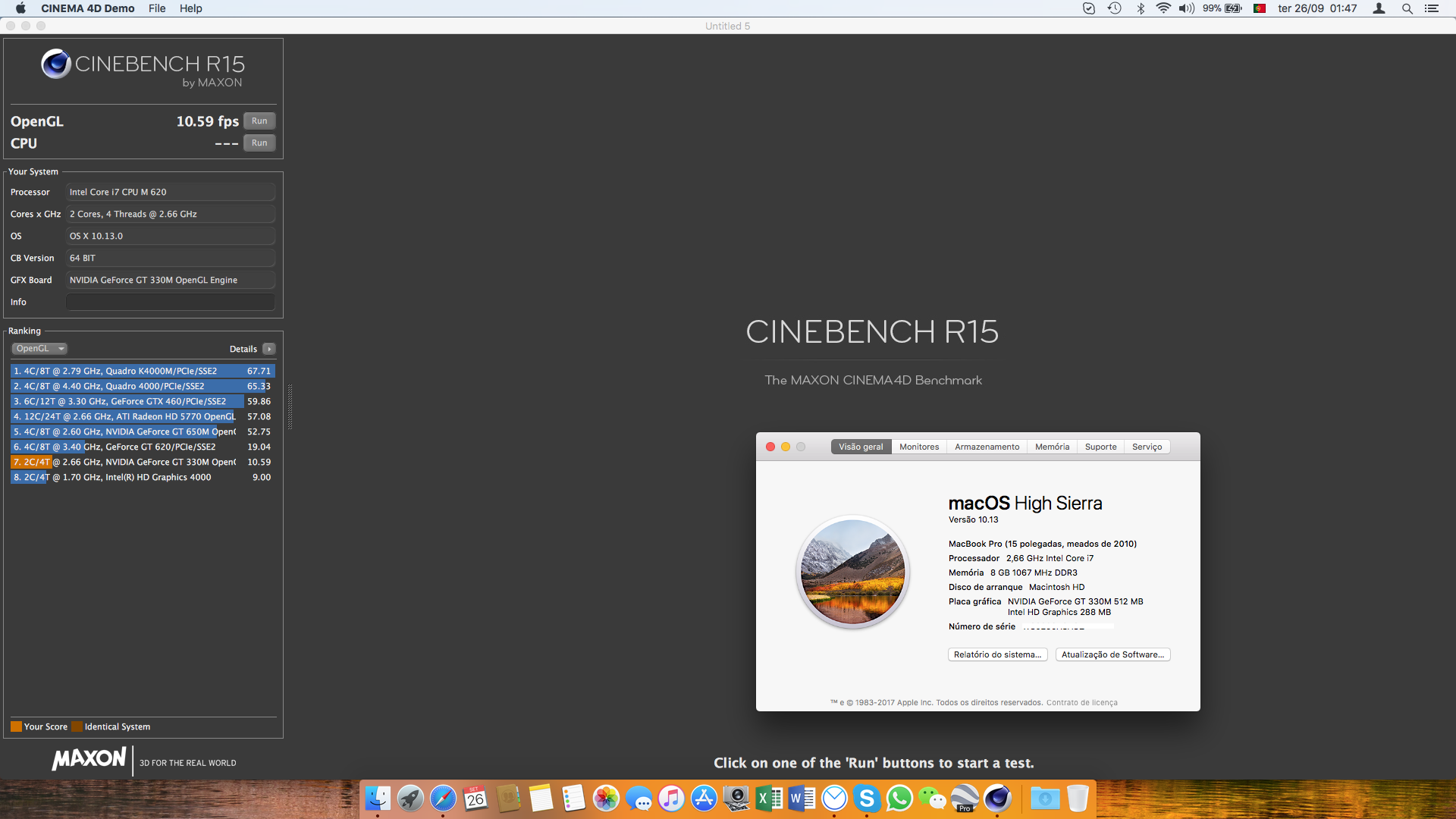
Task: Run the OpenGL benchmark test
Action: (259, 121)
